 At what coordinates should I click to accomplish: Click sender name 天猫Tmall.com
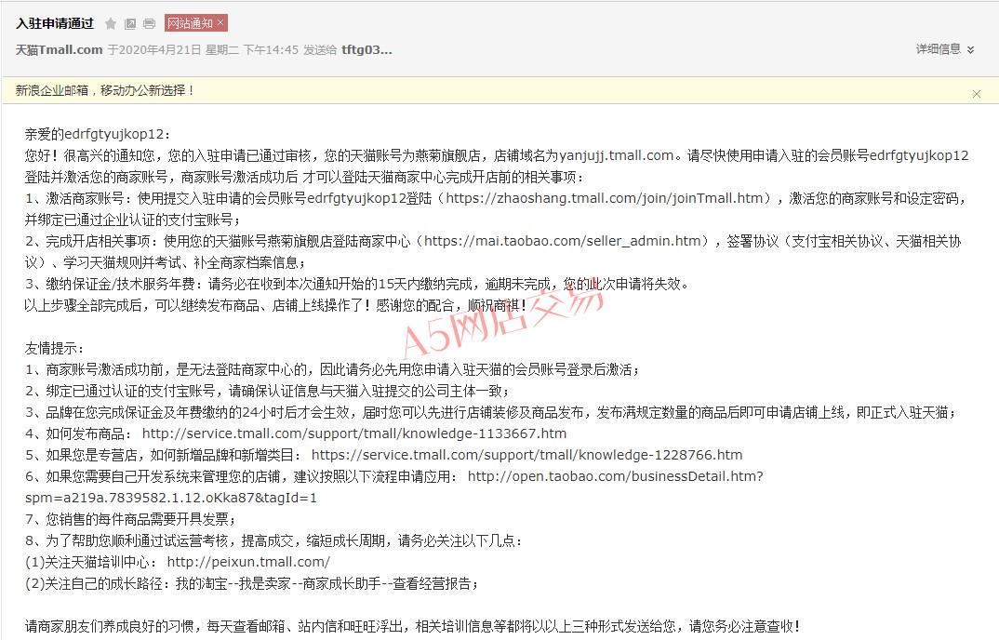pos(59,49)
